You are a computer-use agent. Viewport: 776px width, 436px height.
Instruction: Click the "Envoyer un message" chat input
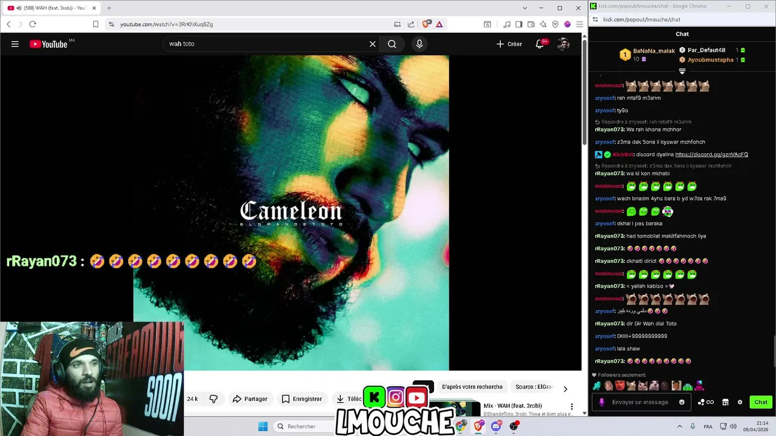643,402
